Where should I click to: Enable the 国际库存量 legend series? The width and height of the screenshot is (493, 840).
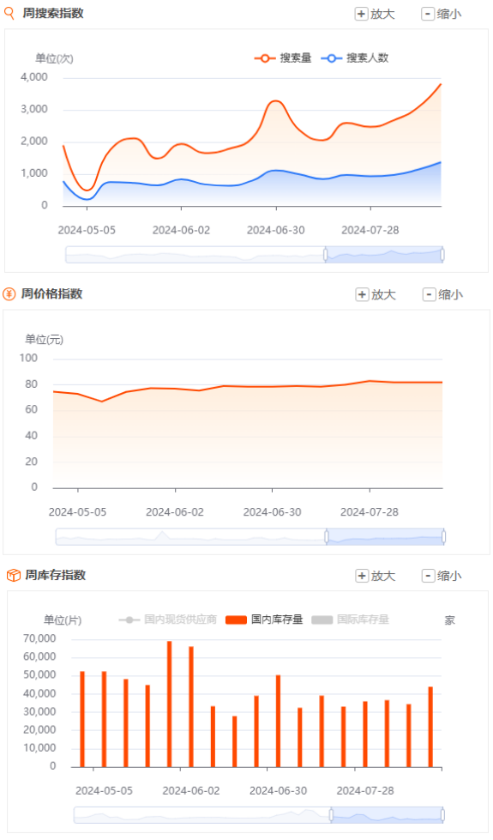pos(350,619)
